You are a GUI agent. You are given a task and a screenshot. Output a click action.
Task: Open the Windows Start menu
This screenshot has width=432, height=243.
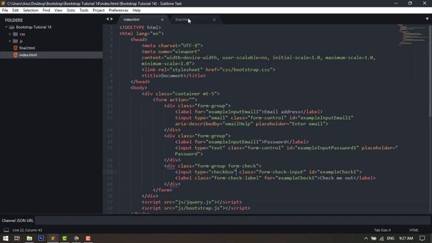click(x=5, y=238)
